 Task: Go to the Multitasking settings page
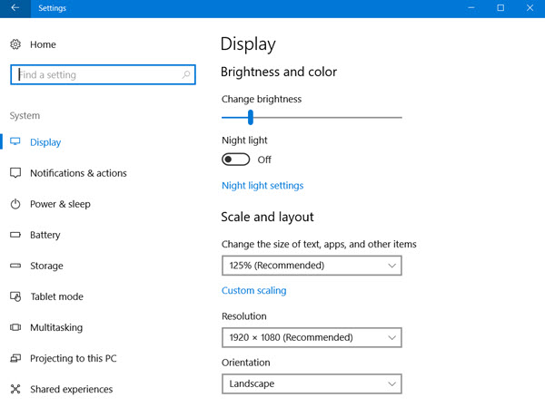[x=56, y=327]
